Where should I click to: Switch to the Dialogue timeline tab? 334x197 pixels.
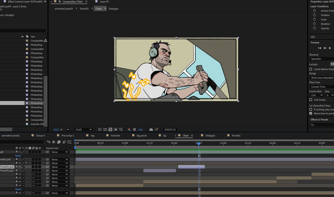[x=210, y=136]
